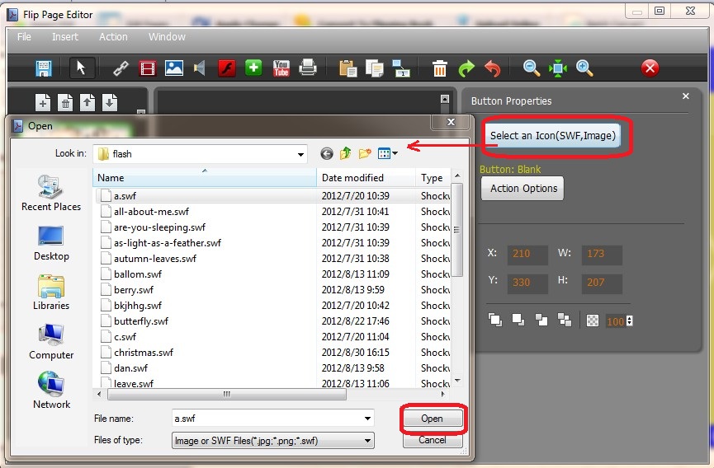The image size is (714, 468).
Task: Open the Insert menu
Action: pyautogui.click(x=65, y=37)
